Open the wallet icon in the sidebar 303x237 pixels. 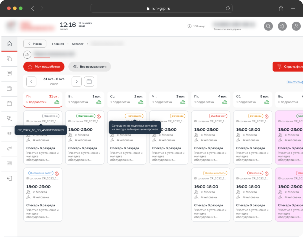[9, 88]
